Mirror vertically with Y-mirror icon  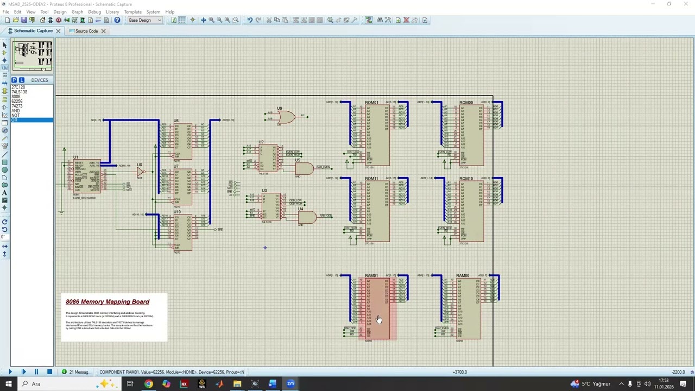point(4,254)
